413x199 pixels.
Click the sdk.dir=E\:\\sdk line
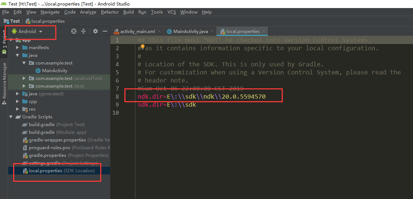167,105
